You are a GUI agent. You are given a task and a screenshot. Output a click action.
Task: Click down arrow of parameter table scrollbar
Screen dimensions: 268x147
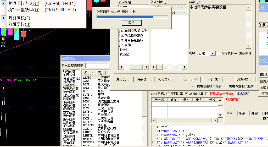click(220, 115)
